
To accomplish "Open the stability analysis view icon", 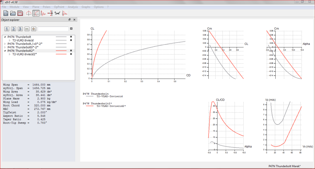I will pyautogui.click(x=43, y=13).
